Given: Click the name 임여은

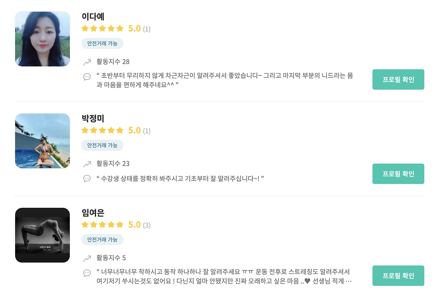Looking at the screenshot, I should tap(93, 213).
